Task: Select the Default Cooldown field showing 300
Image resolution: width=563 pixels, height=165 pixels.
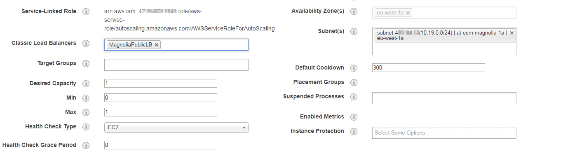Action: [x=429, y=67]
